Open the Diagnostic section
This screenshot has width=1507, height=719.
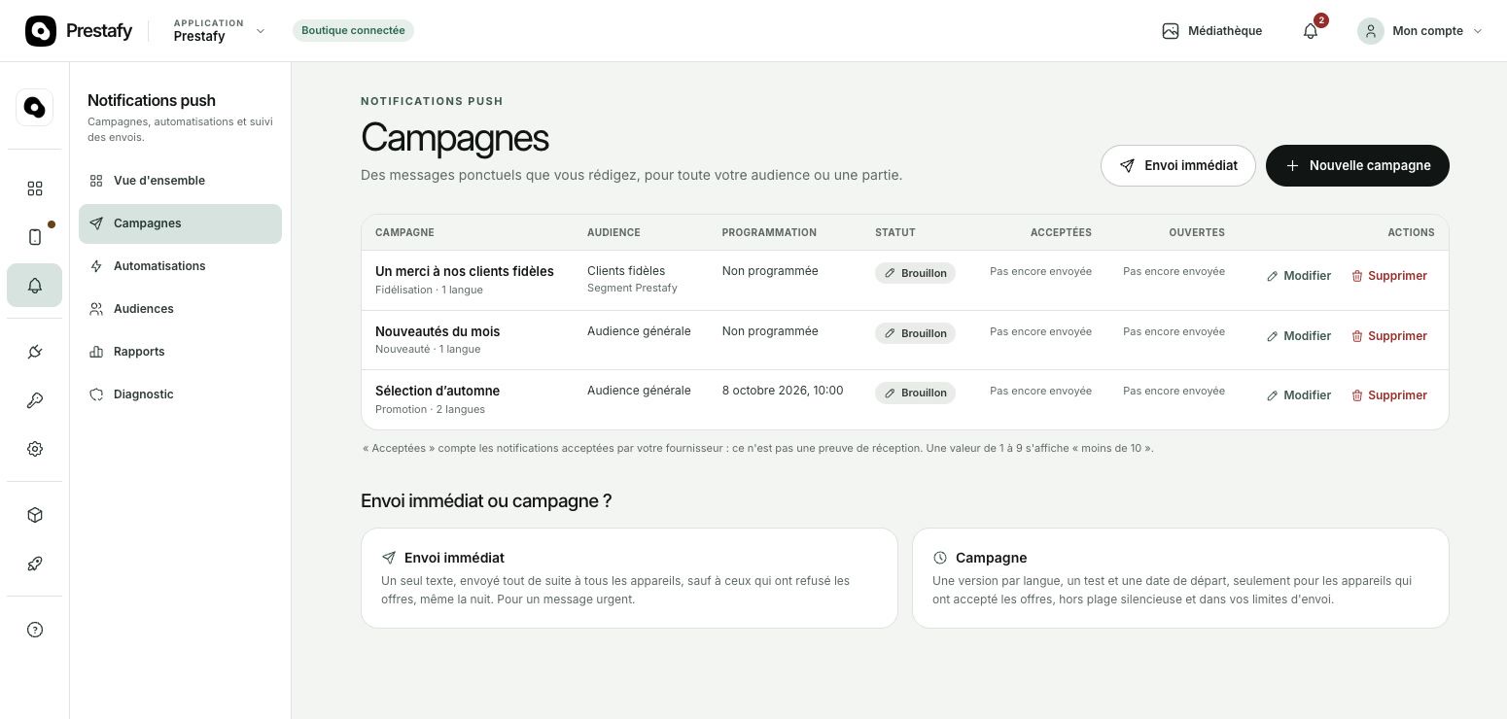tap(180, 394)
